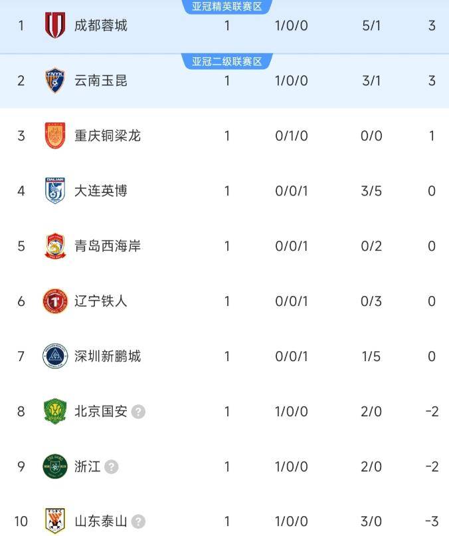Click the Chengdu Rongcheng (成都蓉城) club logo
449x536 pixels.
click(x=55, y=25)
